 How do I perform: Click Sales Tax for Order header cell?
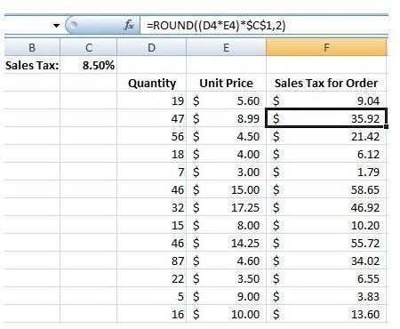point(326,83)
